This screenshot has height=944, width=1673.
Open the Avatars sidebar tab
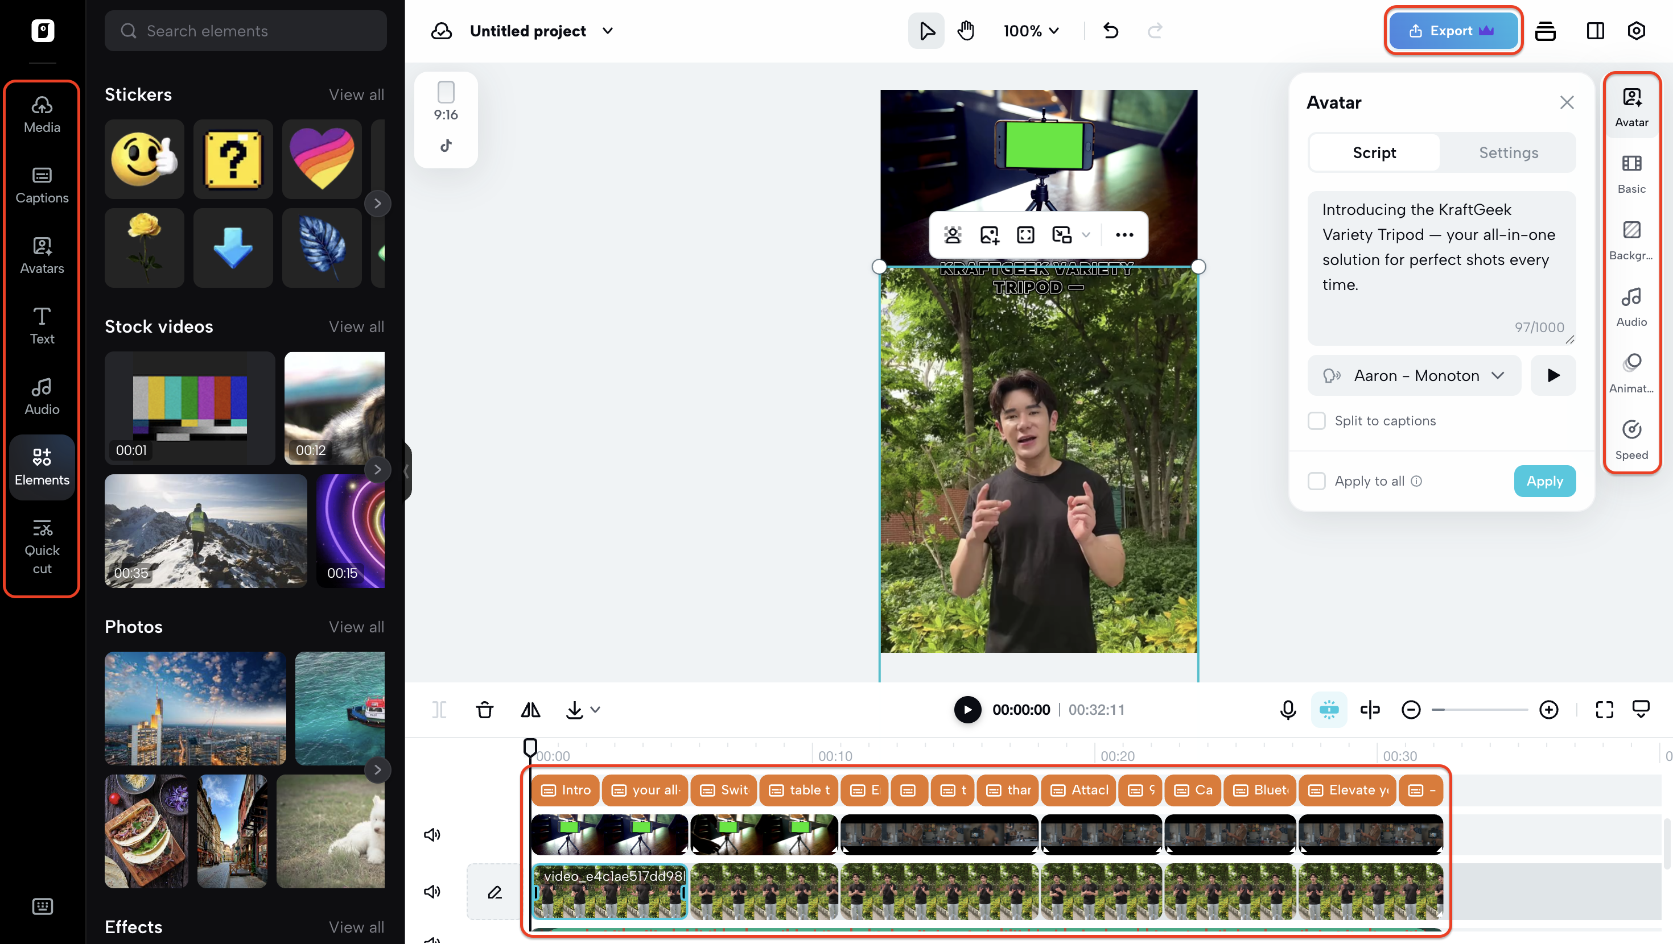42,255
